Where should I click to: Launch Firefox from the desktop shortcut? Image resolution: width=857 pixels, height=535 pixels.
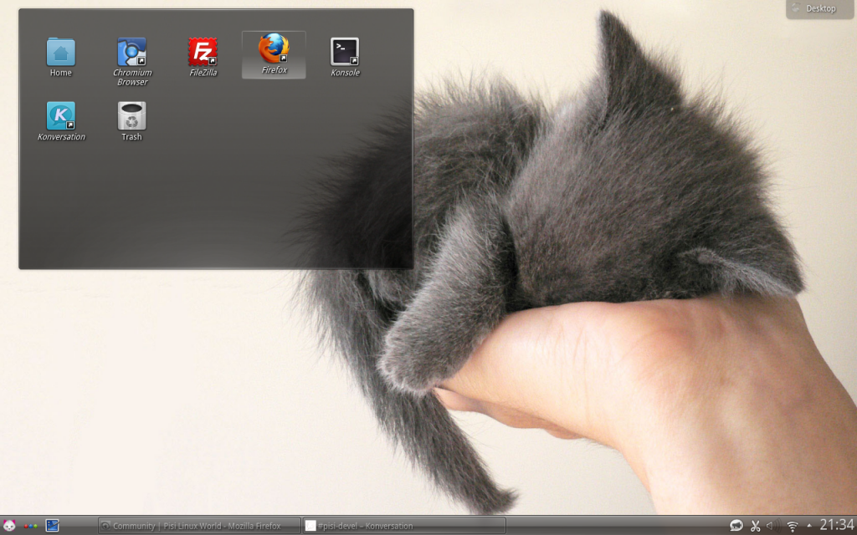coord(273,48)
